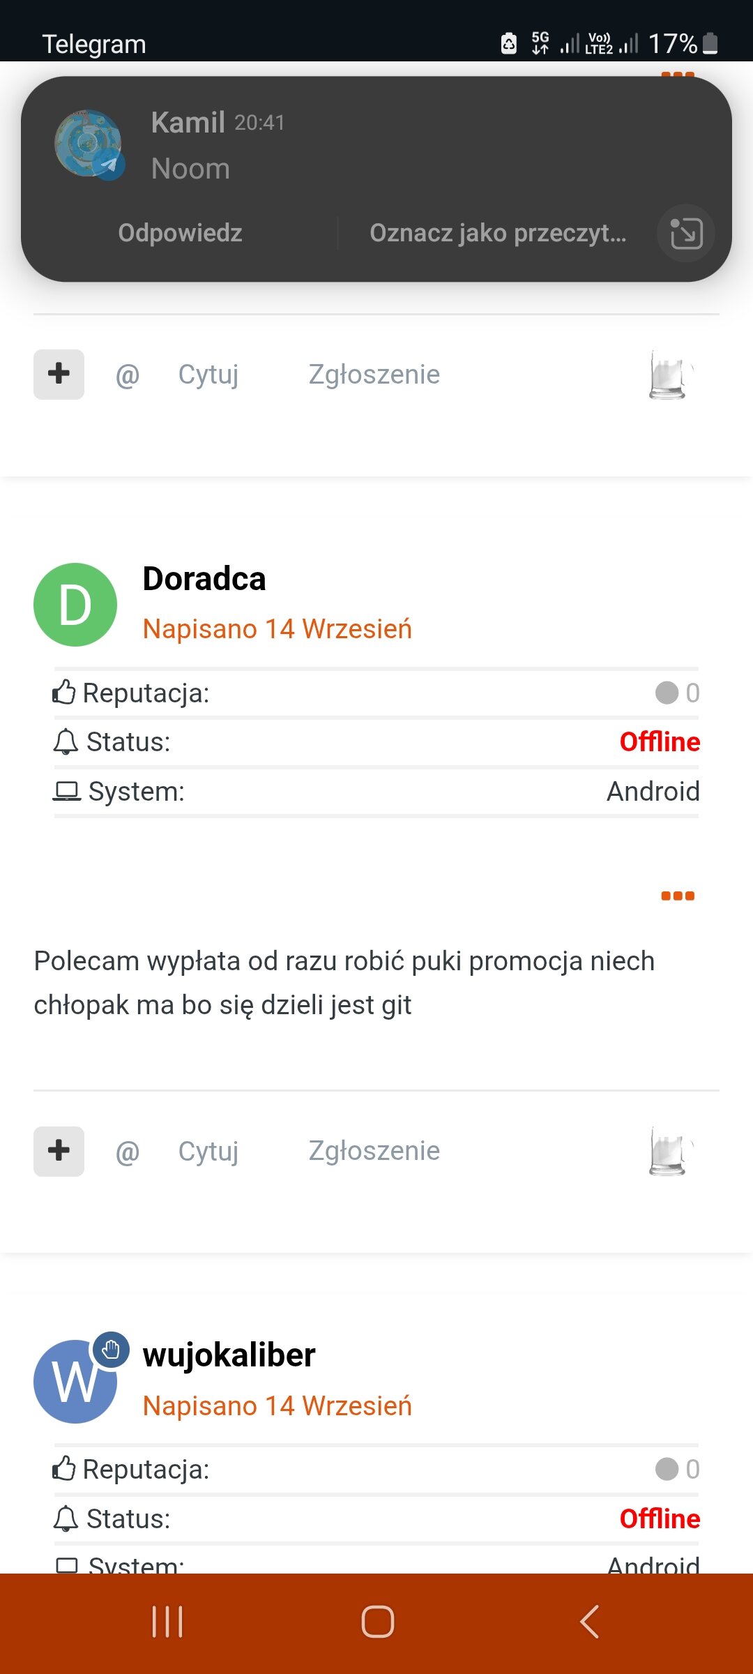This screenshot has height=1674, width=753.
Task: Tap Cytuj under Doradca's post
Action: tap(208, 1152)
